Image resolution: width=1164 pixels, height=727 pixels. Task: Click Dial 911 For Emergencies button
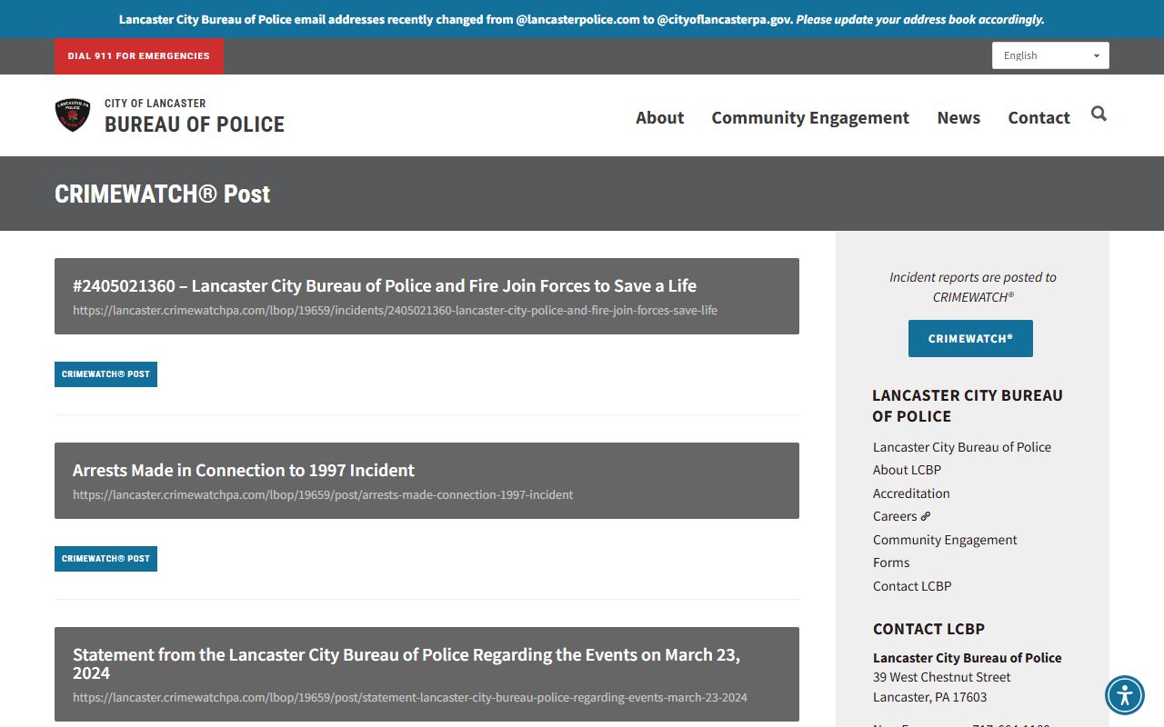point(139,56)
